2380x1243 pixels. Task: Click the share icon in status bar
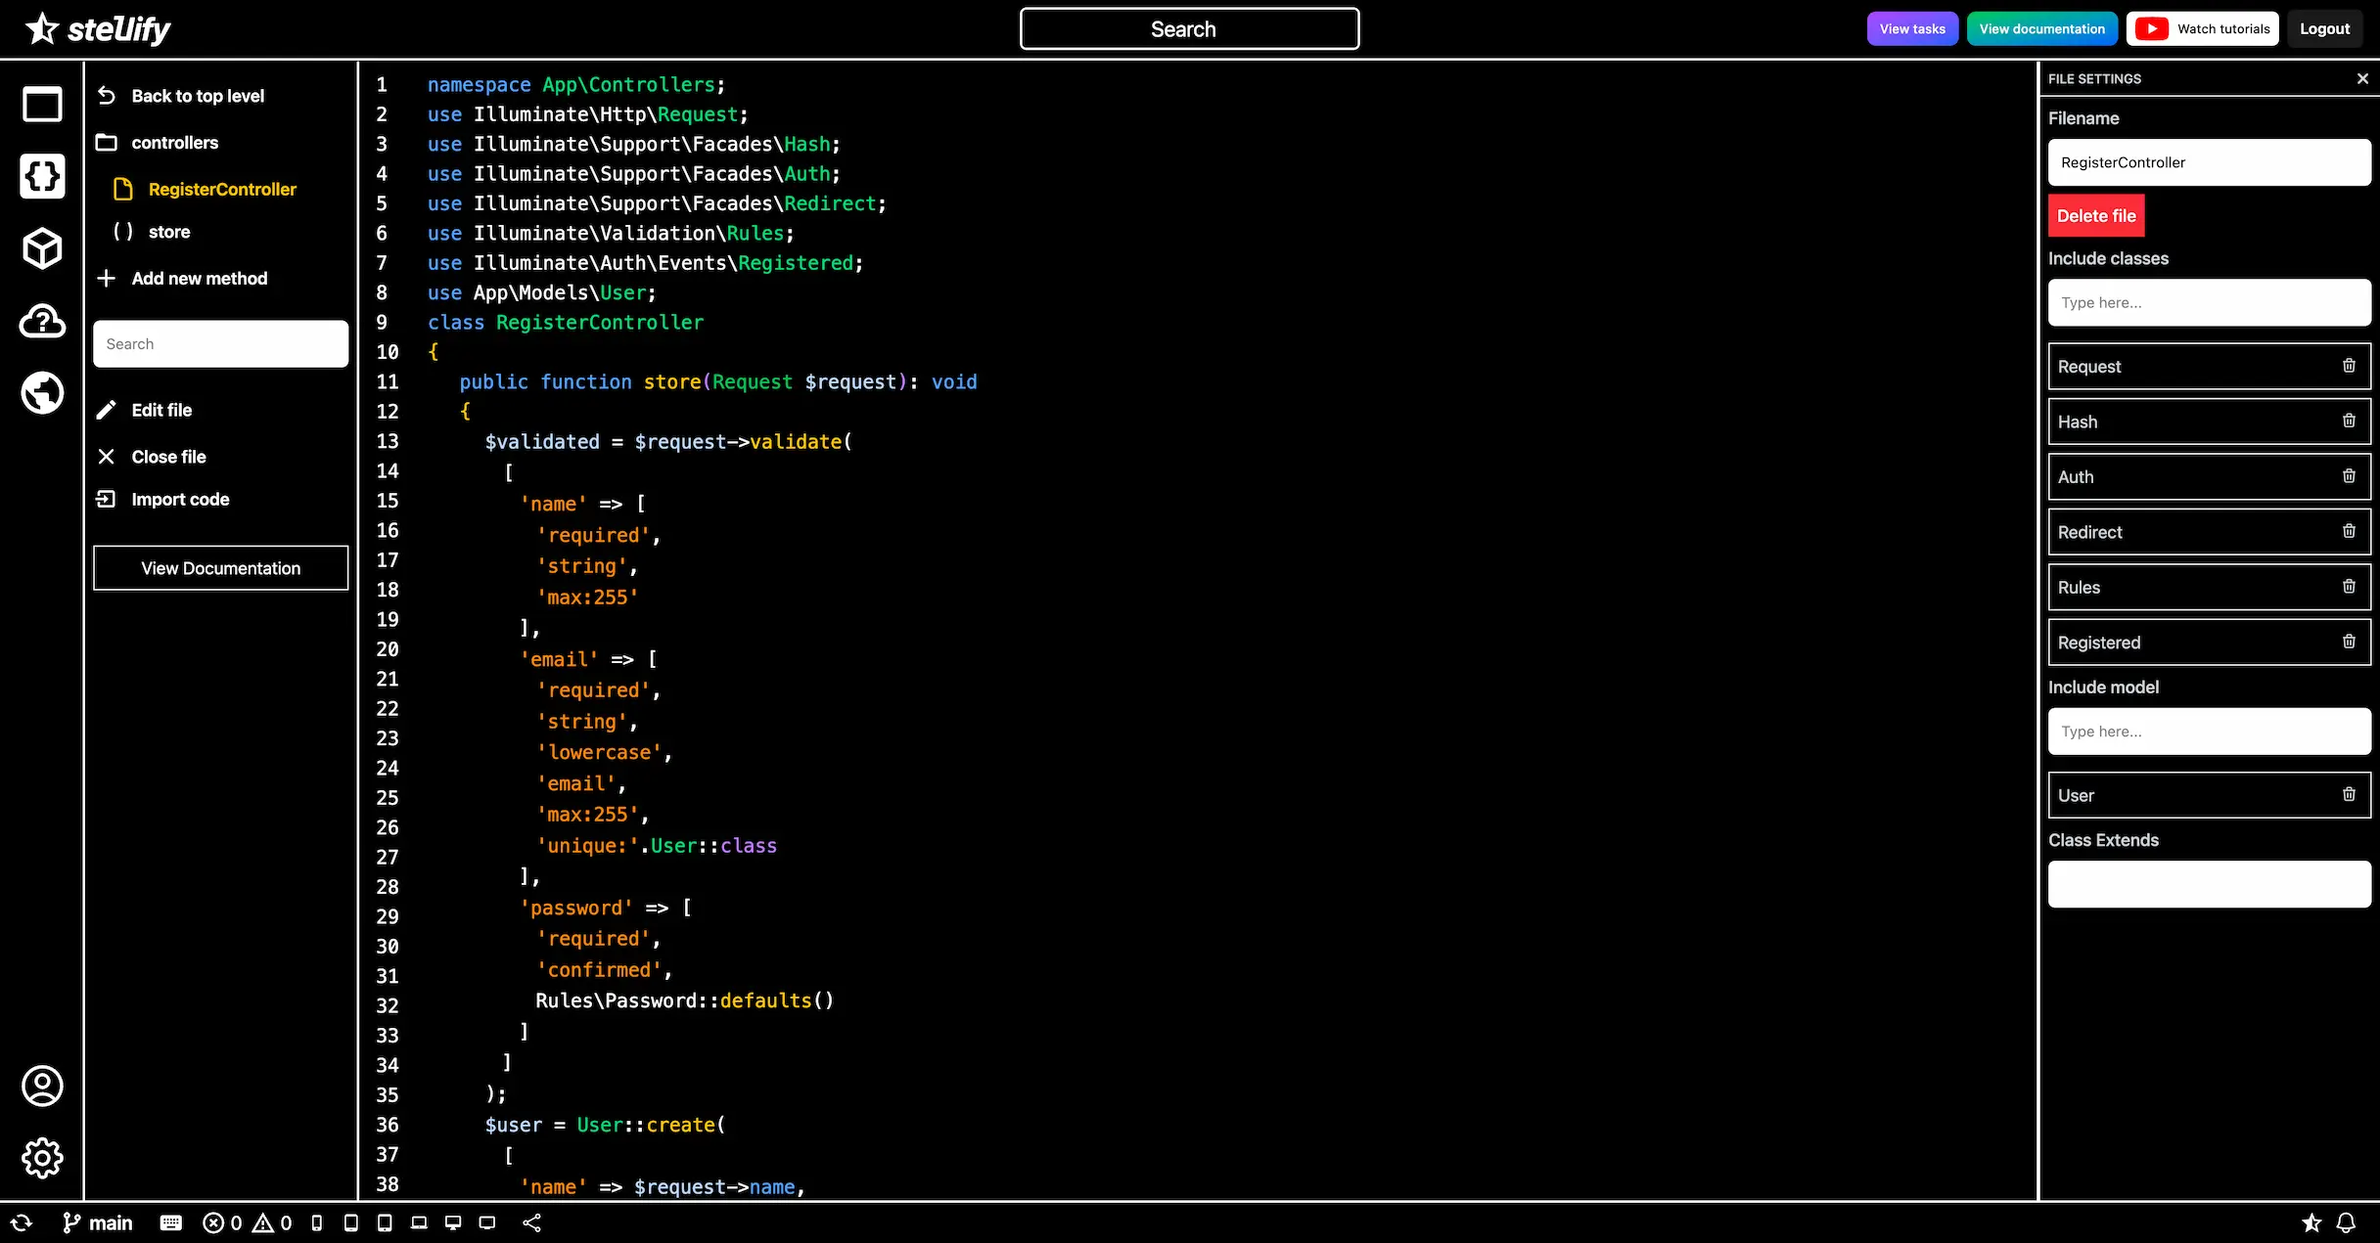click(x=532, y=1222)
